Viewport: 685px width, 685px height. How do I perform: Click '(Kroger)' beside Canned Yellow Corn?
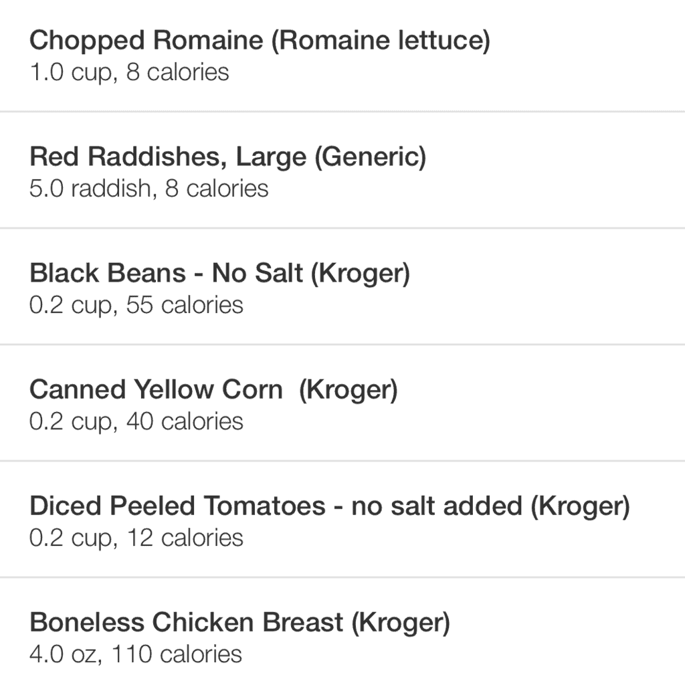pyautogui.click(x=348, y=390)
